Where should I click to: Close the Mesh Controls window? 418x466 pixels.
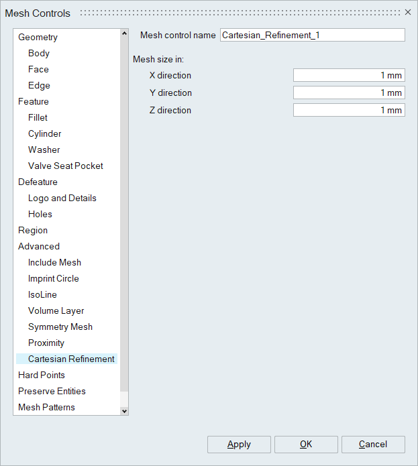(x=407, y=12)
